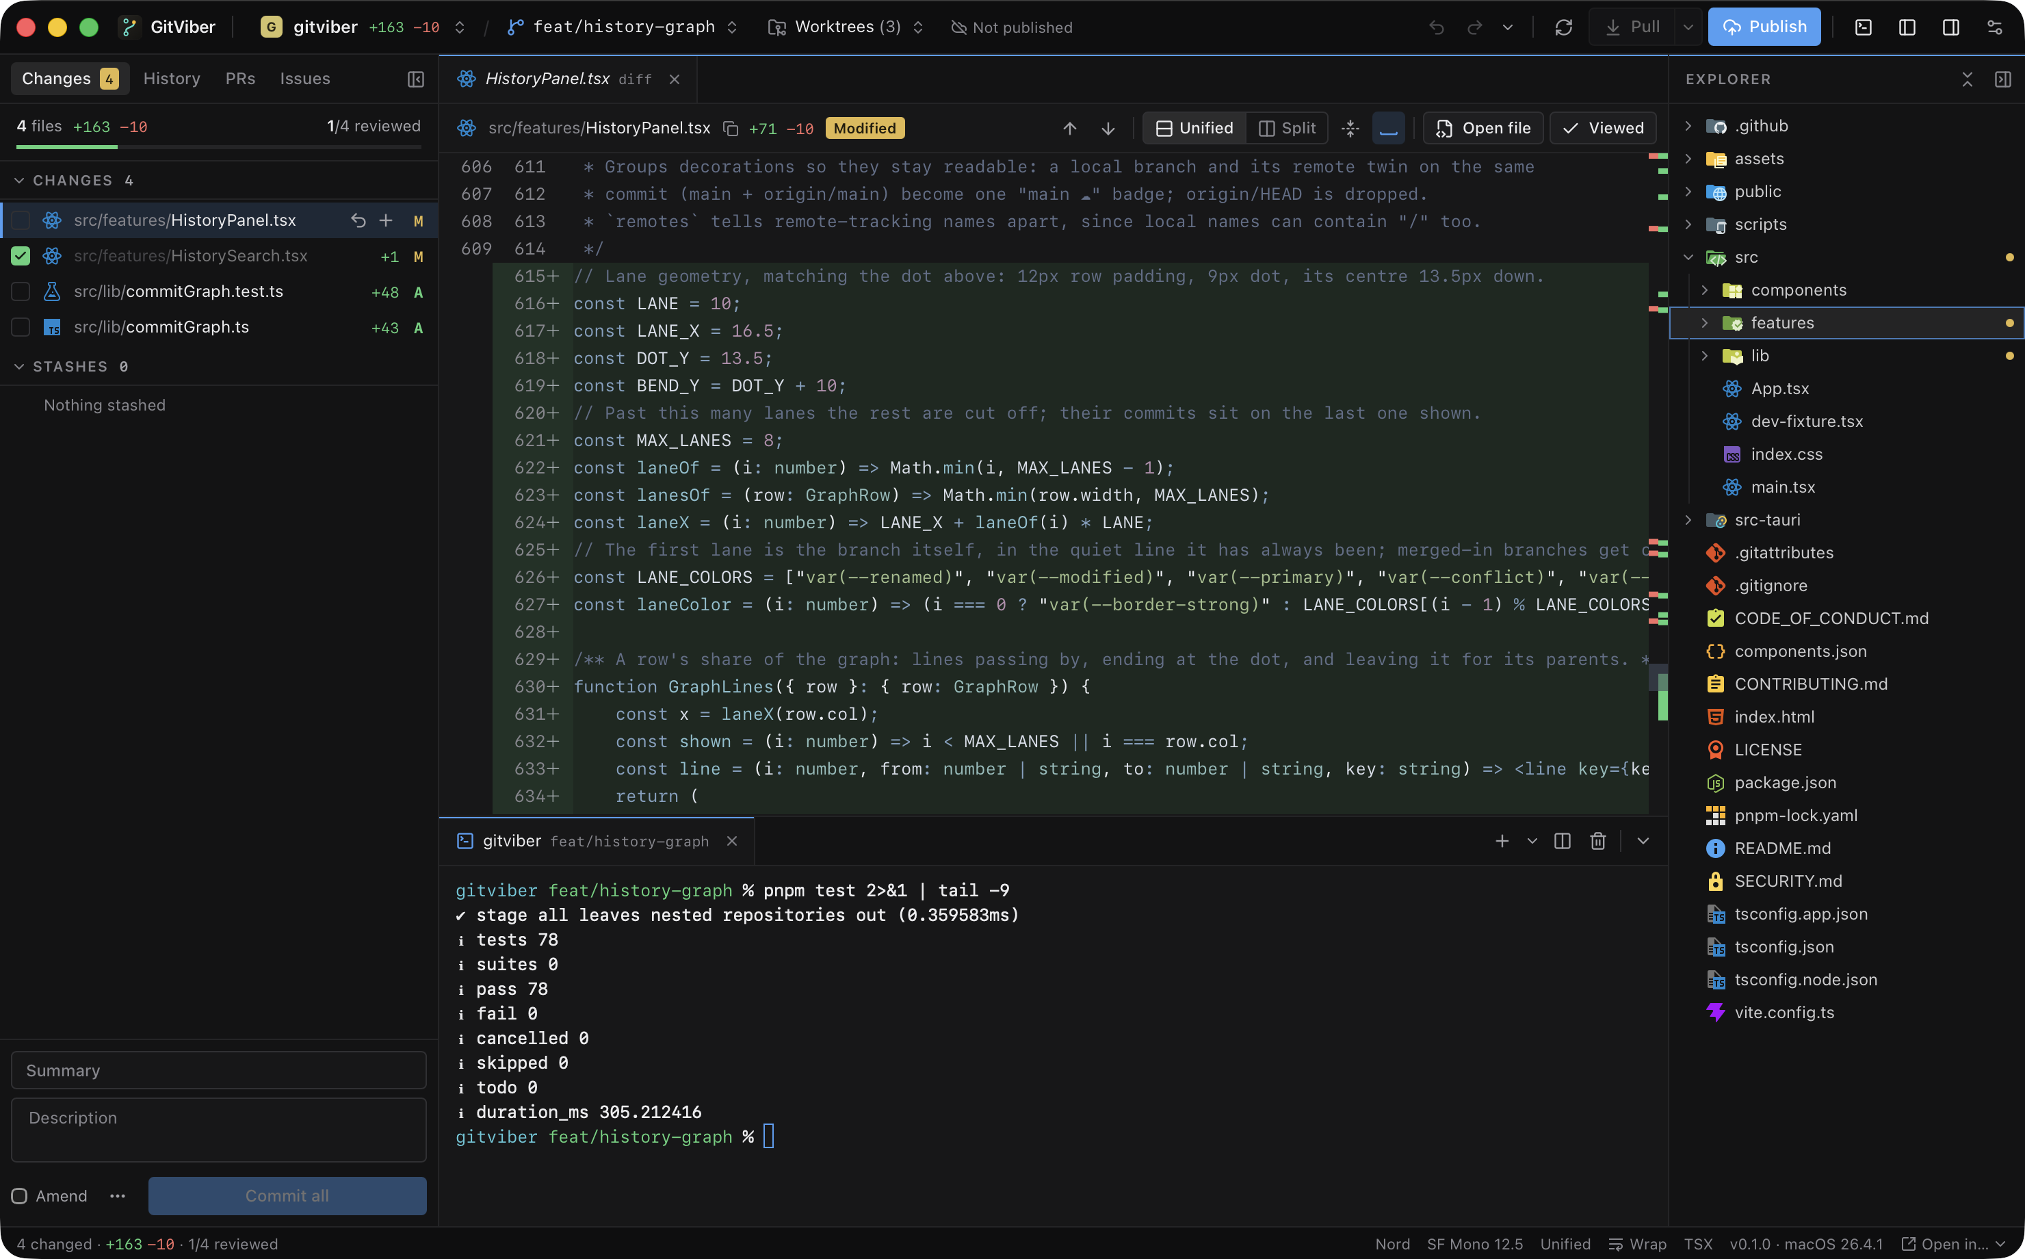Focus the Description text area
The image size is (2025, 1259).
coord(219,1130)
